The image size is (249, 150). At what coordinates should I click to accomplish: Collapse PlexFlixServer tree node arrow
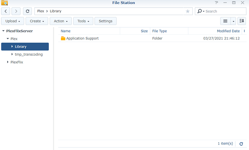point(3,31)
